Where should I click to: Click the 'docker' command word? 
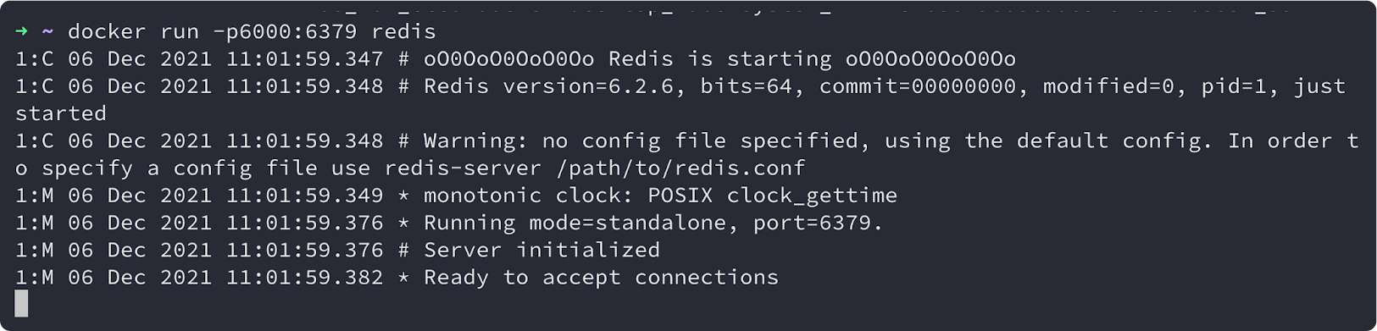(107, 31)
